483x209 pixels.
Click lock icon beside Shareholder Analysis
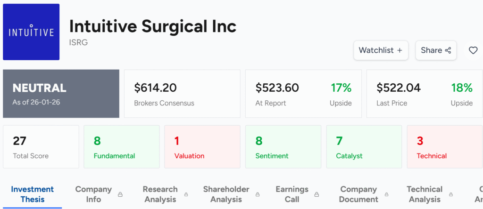coord(258,194)
